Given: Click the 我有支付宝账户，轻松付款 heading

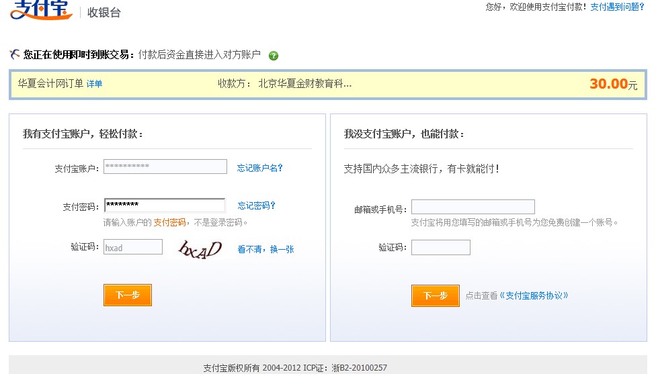Looking at the screenshot, I should tap(83, 134).
